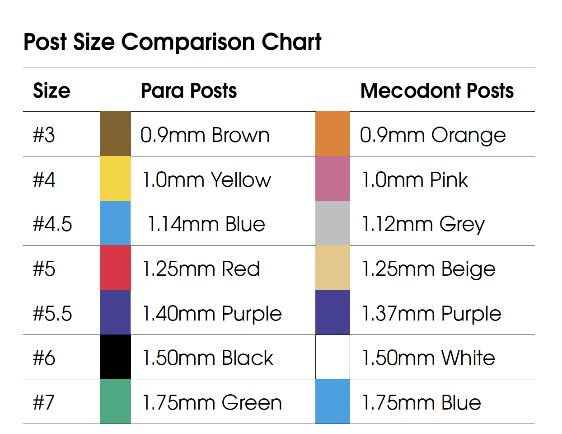Pick the grey 1.12mm Mecodont swatch
The height and width of the screenshot is (434, 562).
pyautogui.click(x=333, y=223)
